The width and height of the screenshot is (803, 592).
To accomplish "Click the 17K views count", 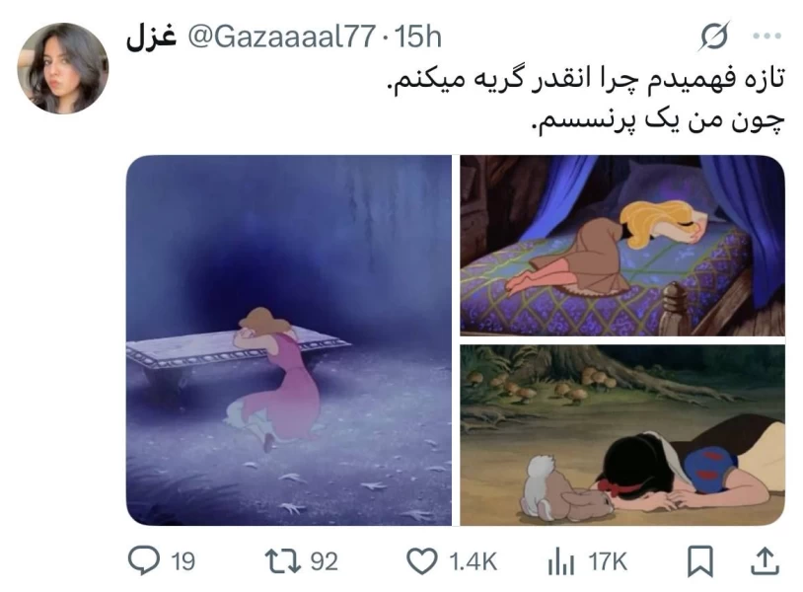I will 608,561.
